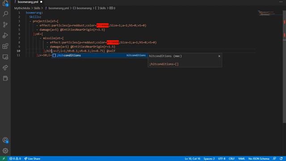The height and width of the screenshot is (161, 286).
Task: Click Skills folder breadcrumb
Action: point(37,8)
